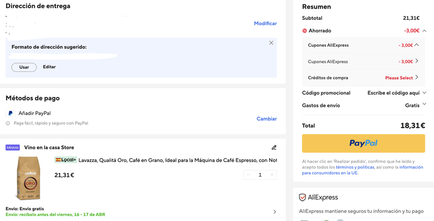434x221 pixels.
Task: Click the Local+ Spain flag badge
Action: pos(65,160)
